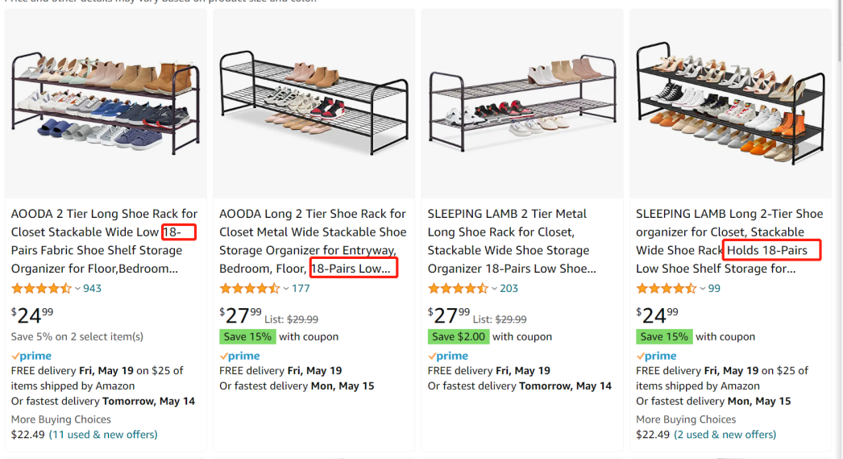Click the Save $2.00 coupon badge
843x459 pixels.
[x=458, y=336]
